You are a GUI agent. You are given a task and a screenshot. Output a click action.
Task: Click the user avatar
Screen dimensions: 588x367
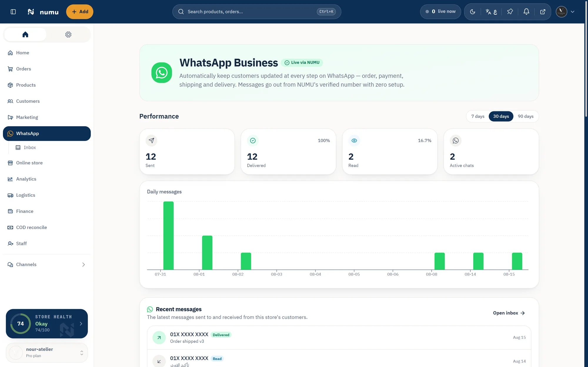pos(561,12)
